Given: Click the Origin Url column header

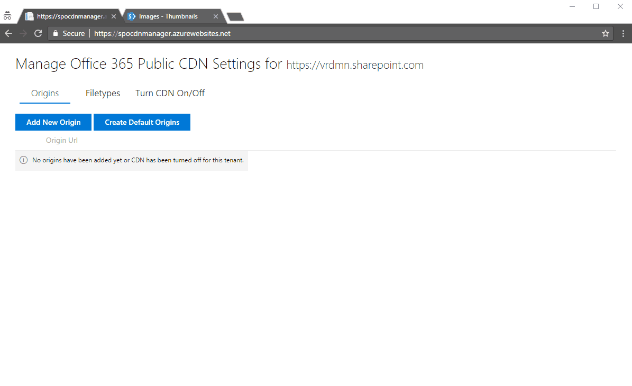Looking at the screenshot, I should (x=62, y=140).
